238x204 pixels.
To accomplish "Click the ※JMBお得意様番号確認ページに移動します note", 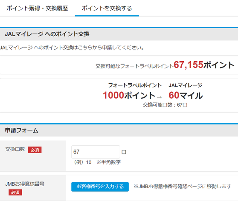I will pyautogui.click(x=183, y=187).
